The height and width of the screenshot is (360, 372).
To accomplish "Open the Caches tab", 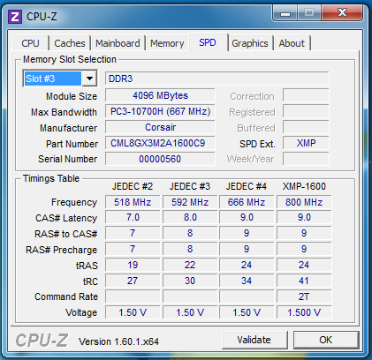I will [x=70, y=43].
